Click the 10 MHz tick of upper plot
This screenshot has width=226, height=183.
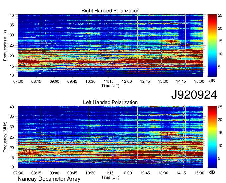(x=12, y=75)
